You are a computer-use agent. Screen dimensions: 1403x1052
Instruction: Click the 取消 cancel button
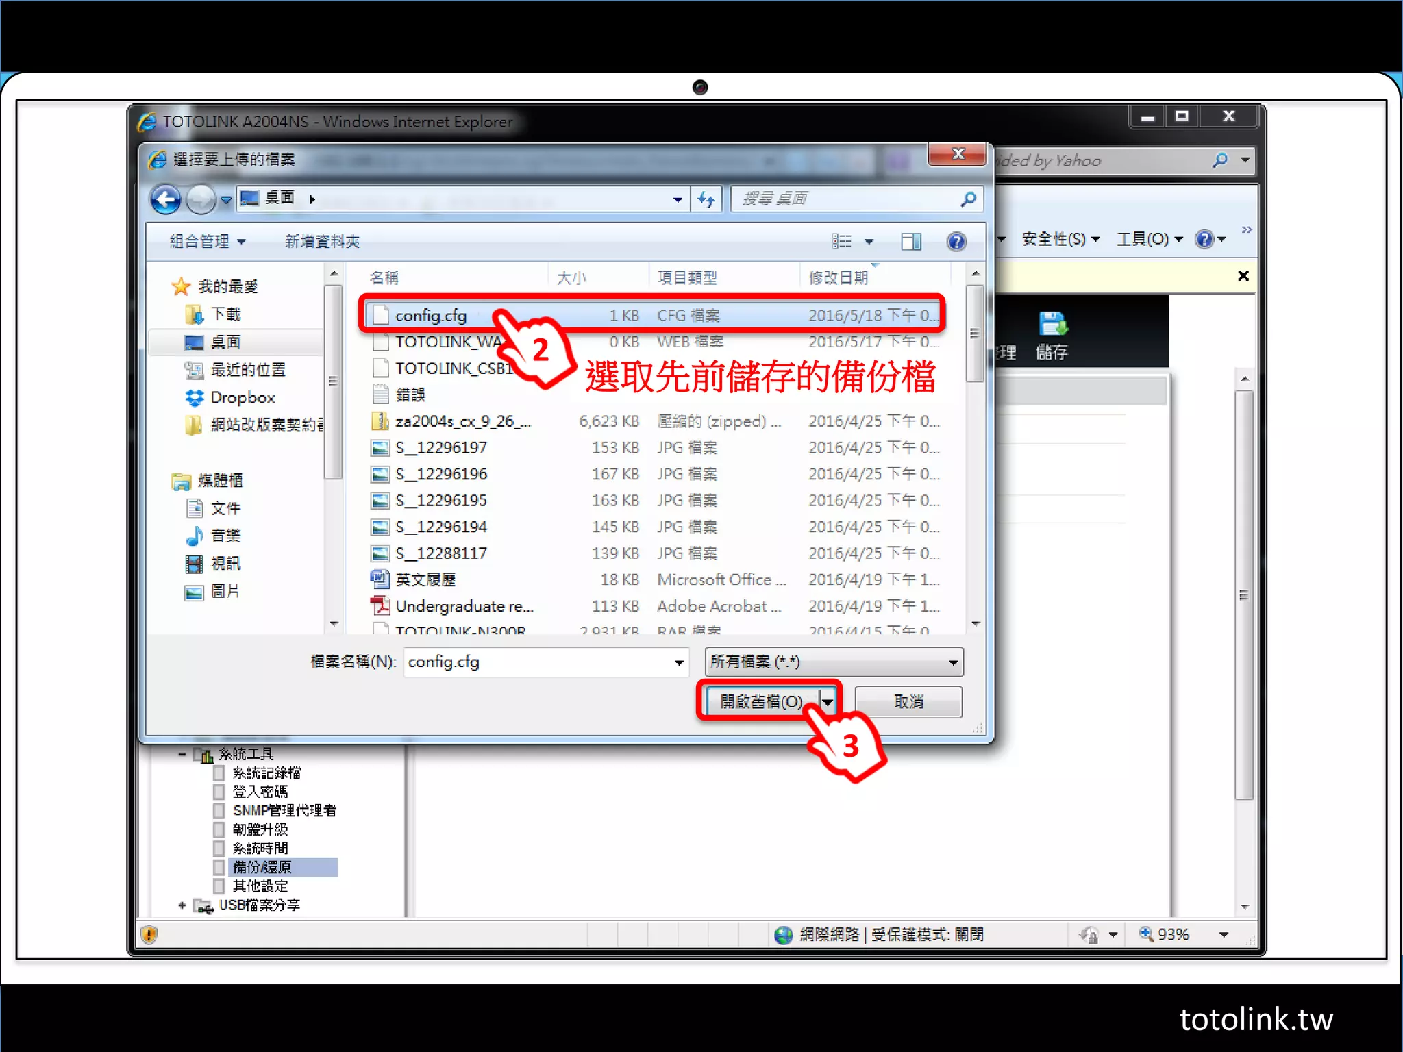[908, 701]
